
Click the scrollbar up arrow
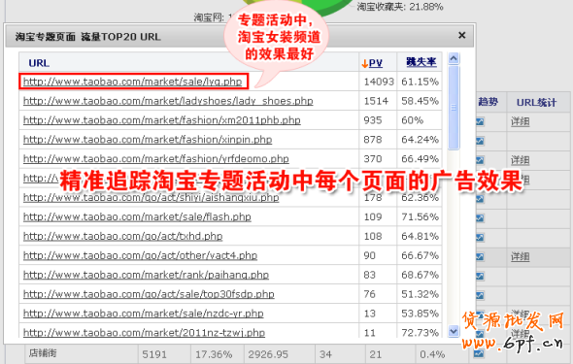pyautogui.click(x=454, y=58)
